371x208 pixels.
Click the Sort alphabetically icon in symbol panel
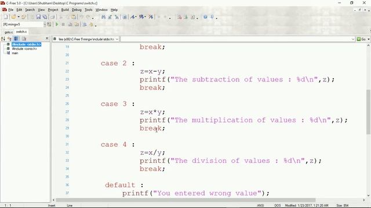tap(3, 39)
